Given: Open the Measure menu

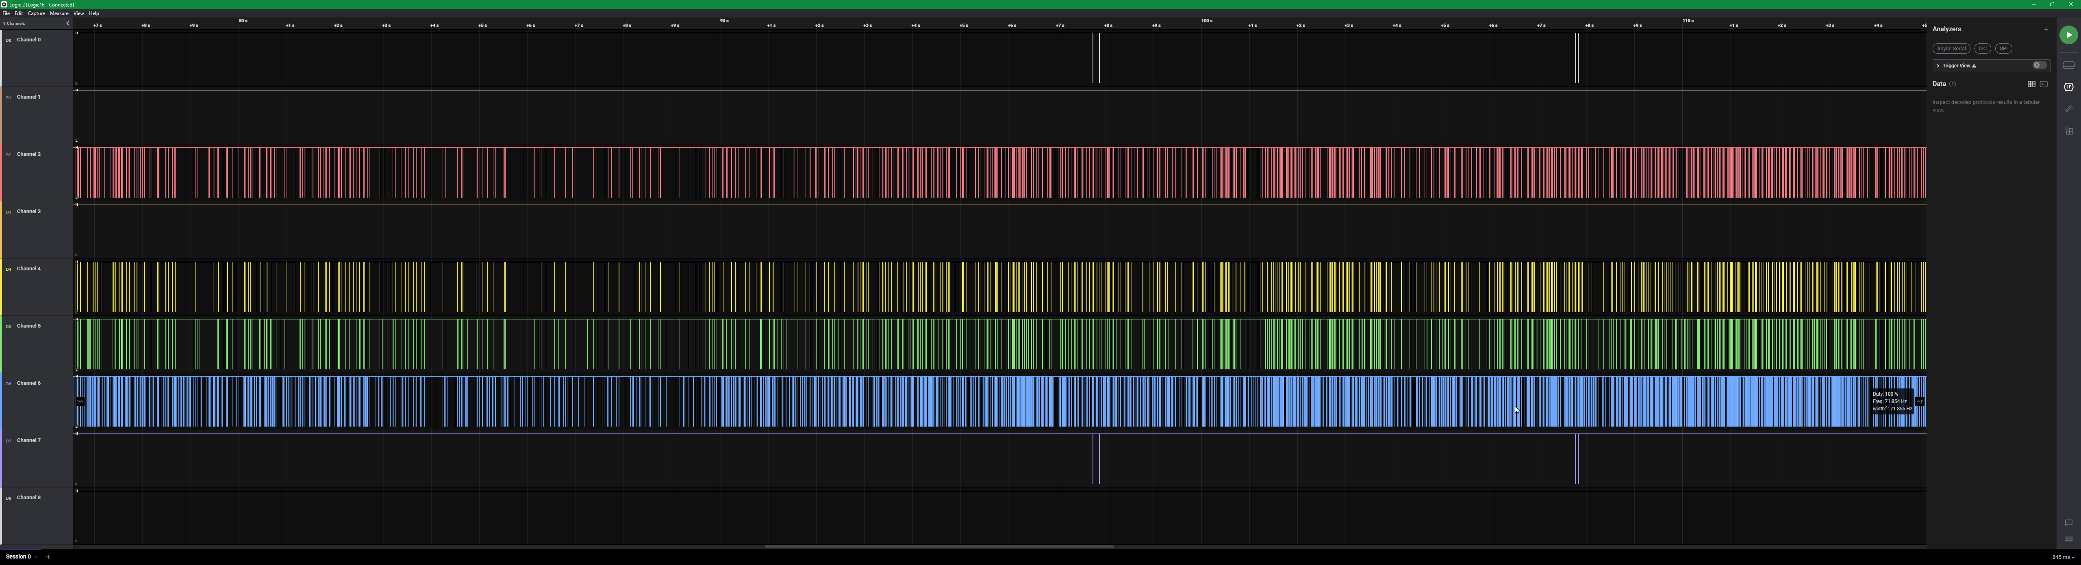Looking at the screenshot, I should point(59,14).
